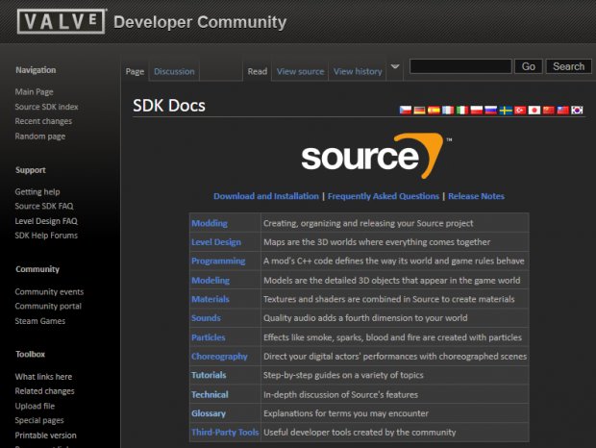Open Steam Games link
This screenshot has height=448, width=596.
(40, 321)
